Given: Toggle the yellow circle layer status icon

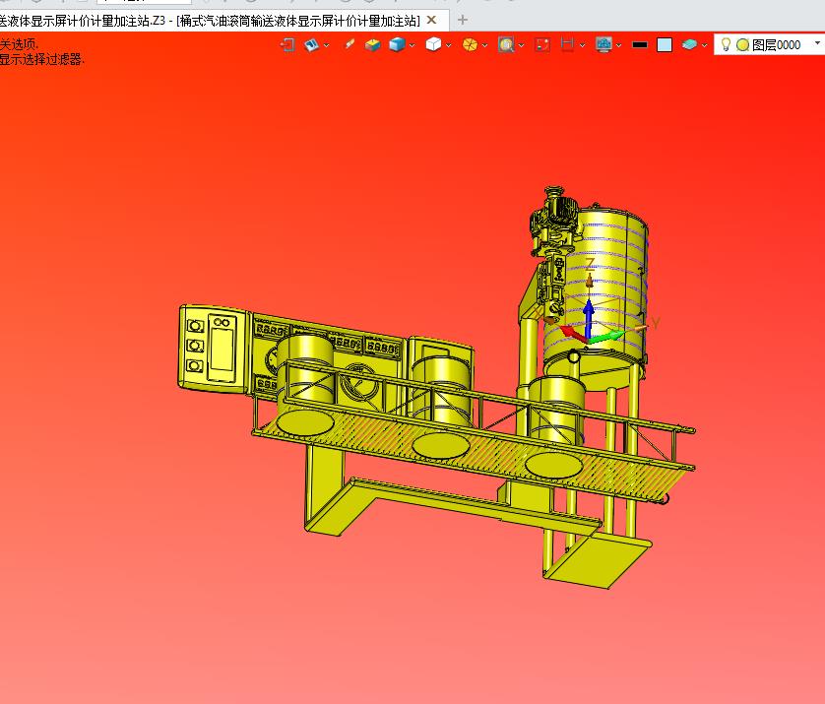Looking at the screenshot, I should click(x=742, y=45).
